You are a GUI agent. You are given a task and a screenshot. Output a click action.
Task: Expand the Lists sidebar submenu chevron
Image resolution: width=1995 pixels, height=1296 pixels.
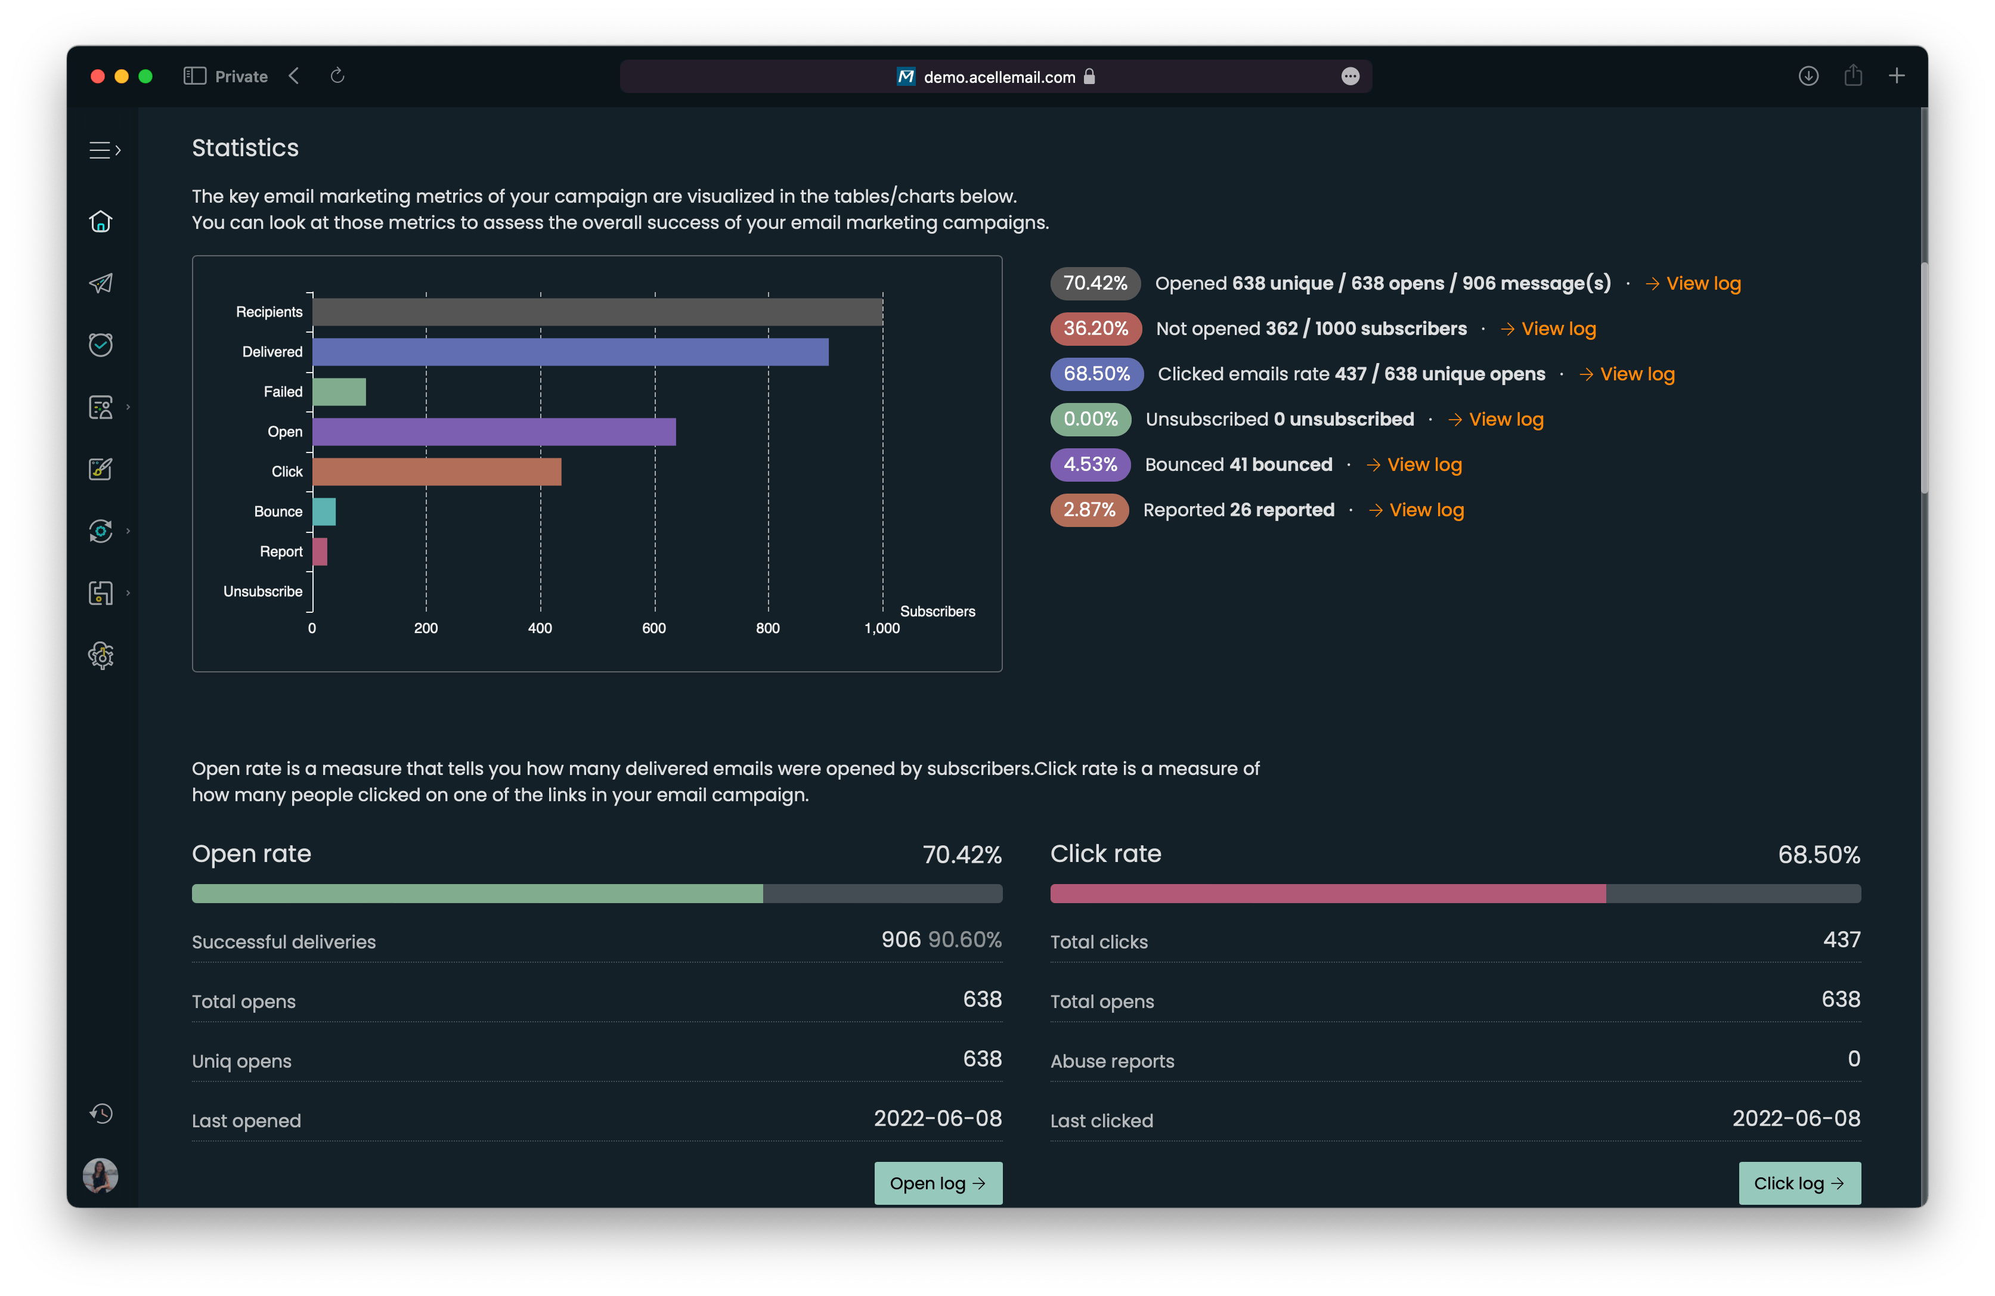pos(128,407)
